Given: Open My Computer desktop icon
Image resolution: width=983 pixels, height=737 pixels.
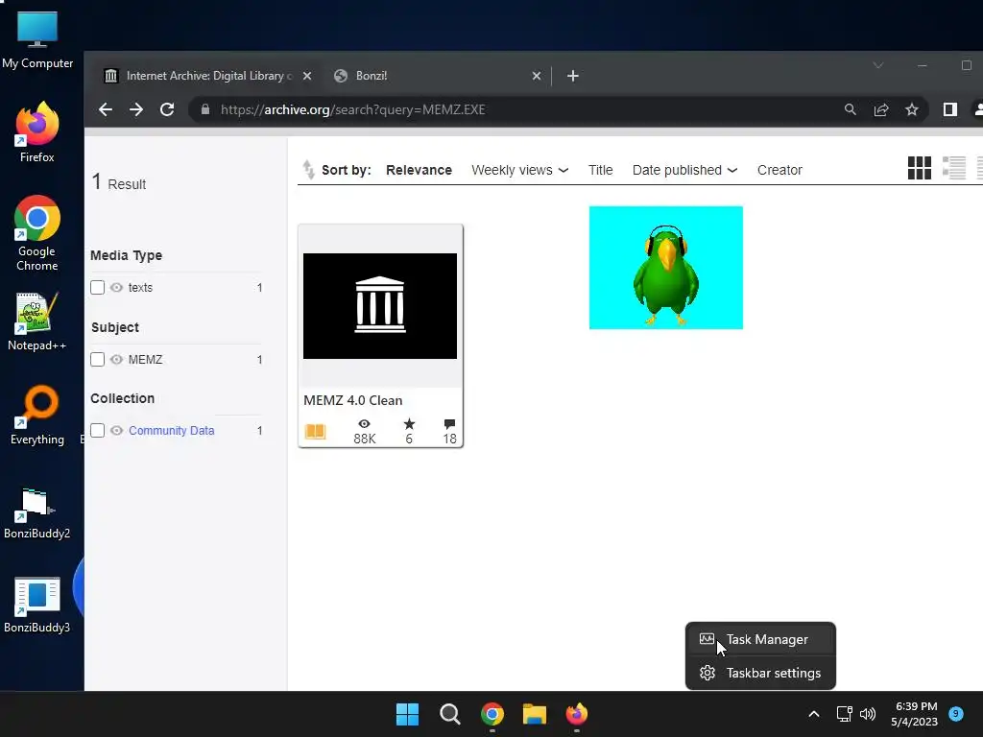Looking at the screenshot, I should tap(37, 40).
